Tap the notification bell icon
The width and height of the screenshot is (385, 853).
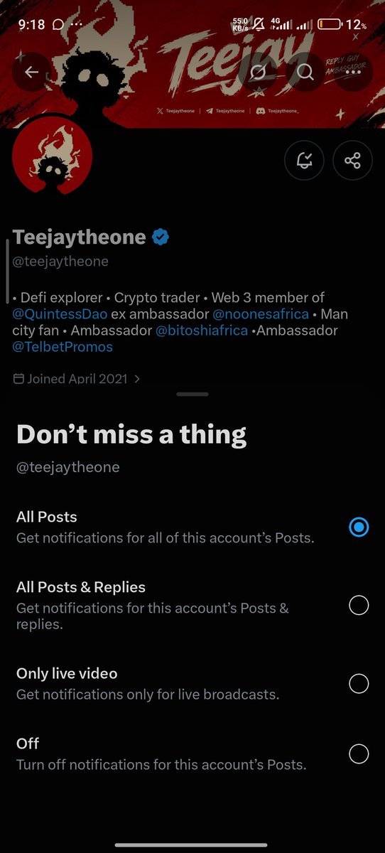coord(304,161)
